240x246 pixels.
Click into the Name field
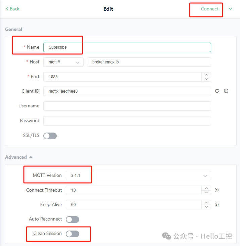(x=127, y=47)
